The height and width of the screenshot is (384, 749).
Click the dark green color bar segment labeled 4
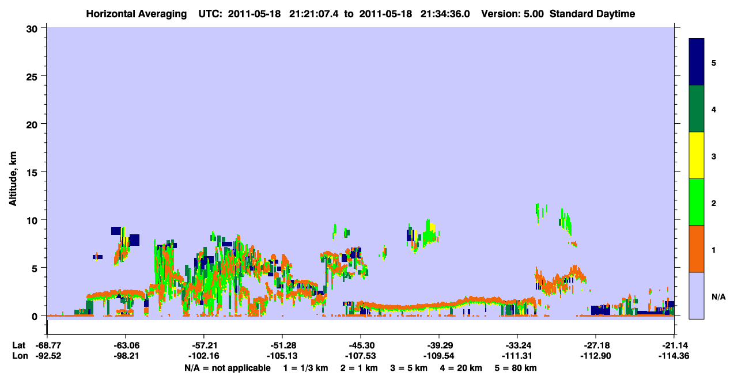coord(697,109)
